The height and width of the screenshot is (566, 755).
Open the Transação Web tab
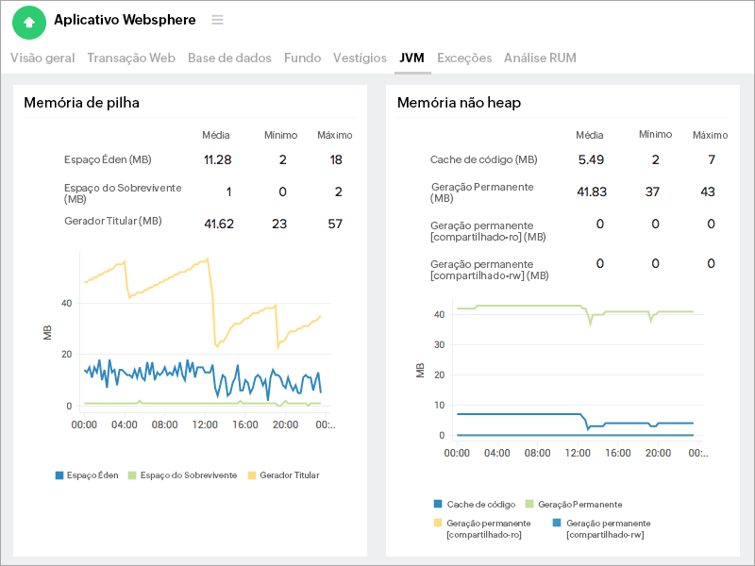click(131, 58)
